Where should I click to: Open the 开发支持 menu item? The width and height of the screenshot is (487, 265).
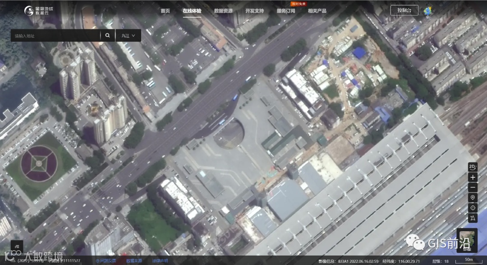tap(254, 11)
